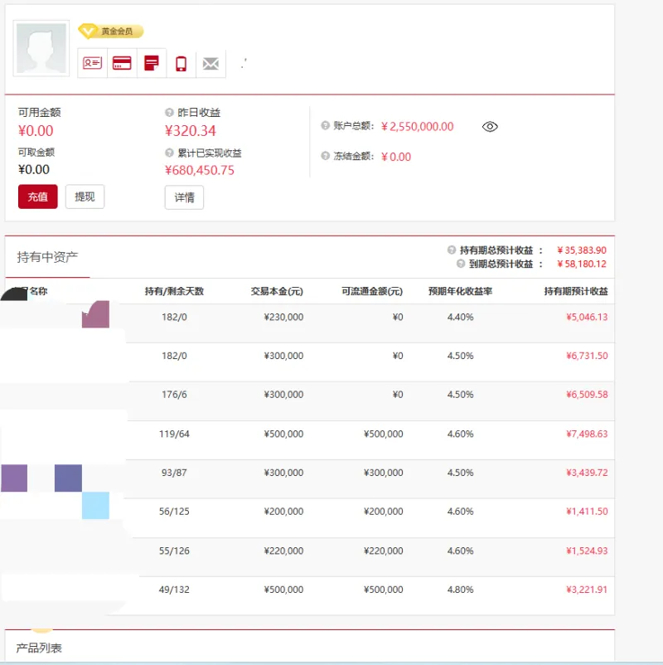This screenshot has height=665, width=663.
Task: Click the user avatar thumbnail
Action: coord(41,50)
